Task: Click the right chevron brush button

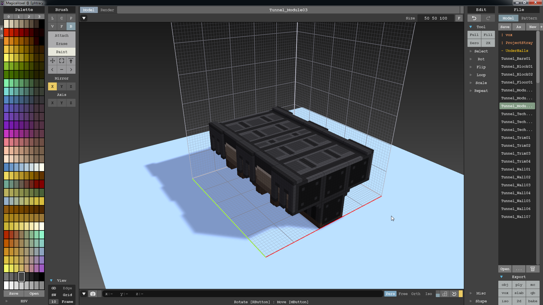Action: [x=71, y=69]
